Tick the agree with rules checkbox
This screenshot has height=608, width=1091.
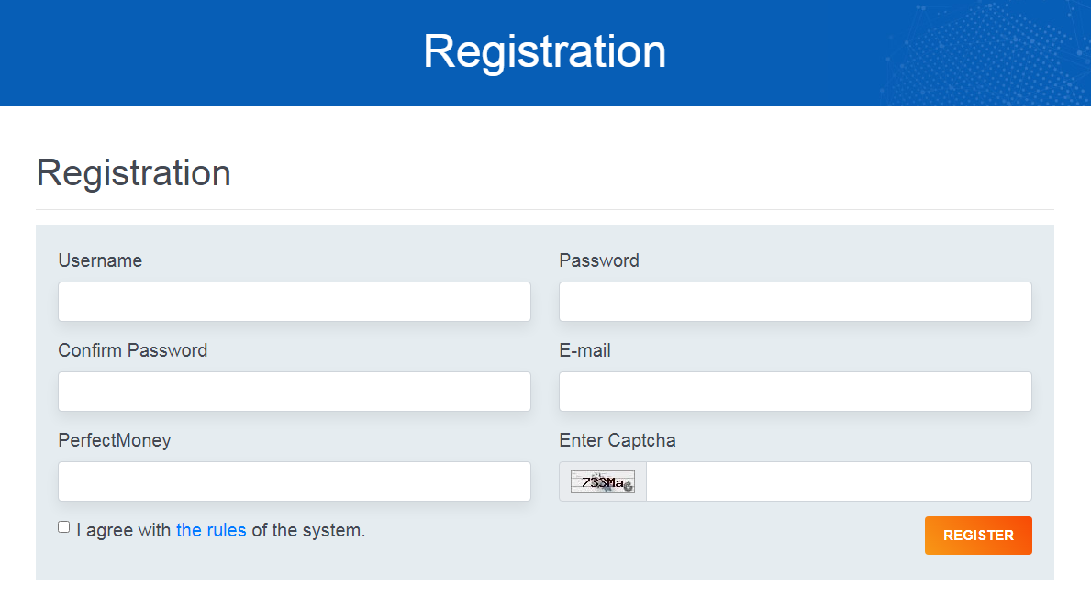[x=64, y=527]
